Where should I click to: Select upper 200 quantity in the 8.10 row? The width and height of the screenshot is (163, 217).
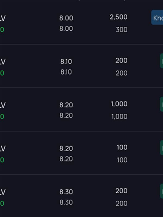pyautogui.click(x=121, y=61)
